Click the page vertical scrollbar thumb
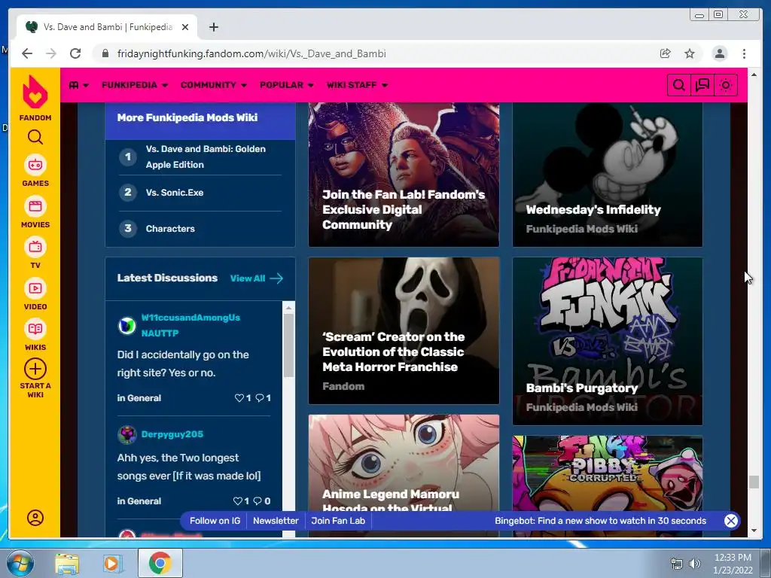Screen dimensions: 771x578 click(754, 482)
